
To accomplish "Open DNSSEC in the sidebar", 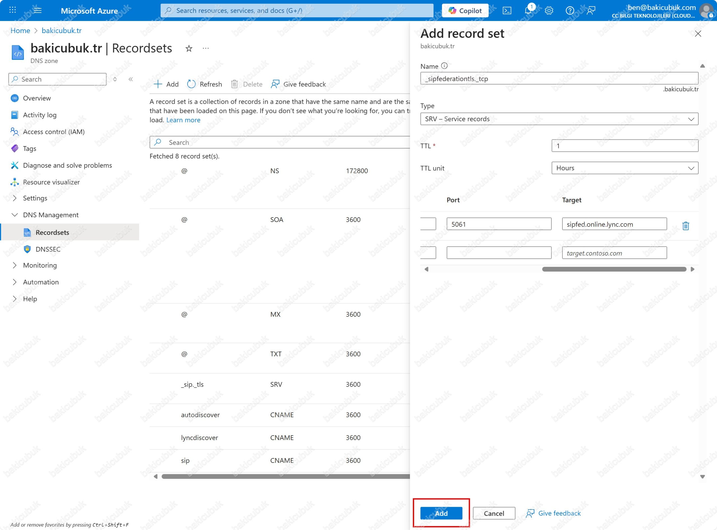I will click(48, 249).
